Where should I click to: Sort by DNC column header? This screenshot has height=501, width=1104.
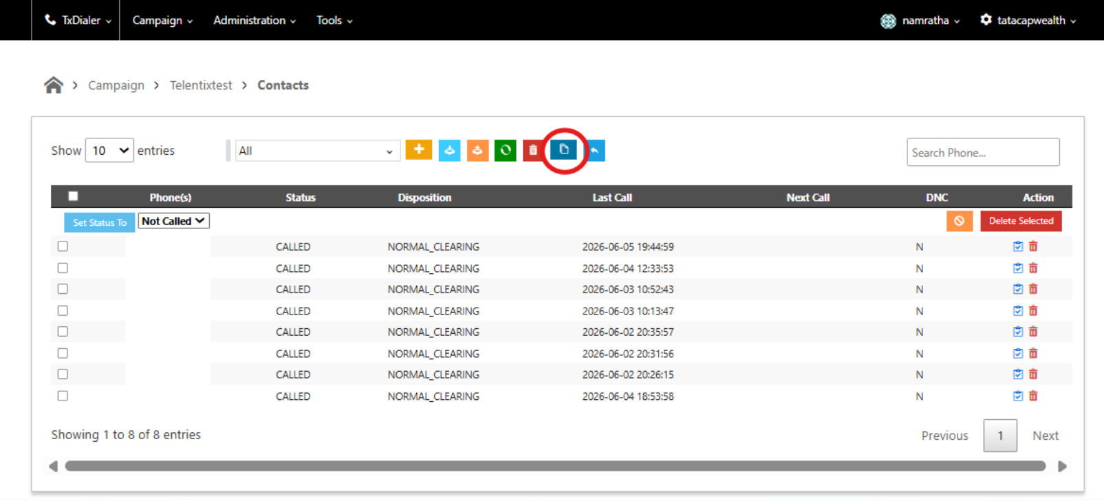(x=937, y=198)
